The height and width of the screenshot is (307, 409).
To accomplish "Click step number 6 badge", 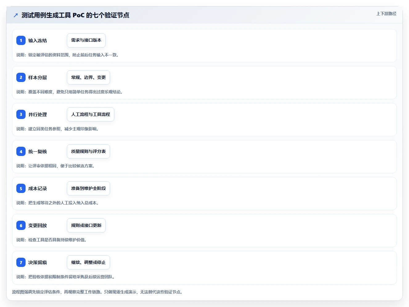I will click(x=21, y=225).
